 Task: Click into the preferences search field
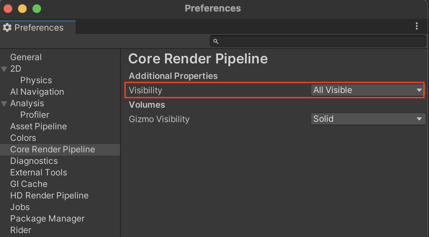tap(321, 41)
